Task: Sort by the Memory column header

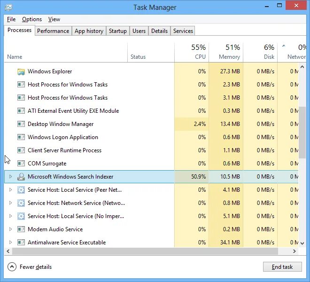Action: click(x=226, y=53)
